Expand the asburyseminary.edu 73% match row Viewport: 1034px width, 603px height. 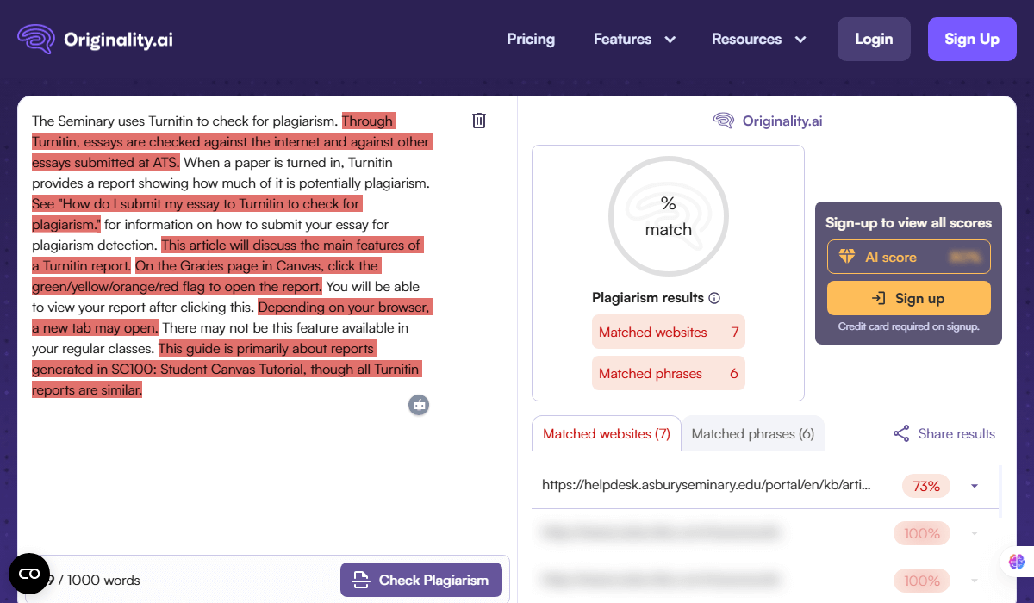point(975,486)
